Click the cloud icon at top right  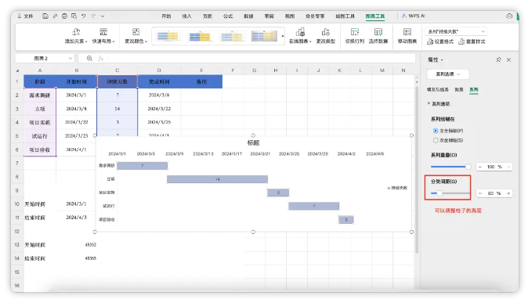pyautogui.click(x=509, y=16)
